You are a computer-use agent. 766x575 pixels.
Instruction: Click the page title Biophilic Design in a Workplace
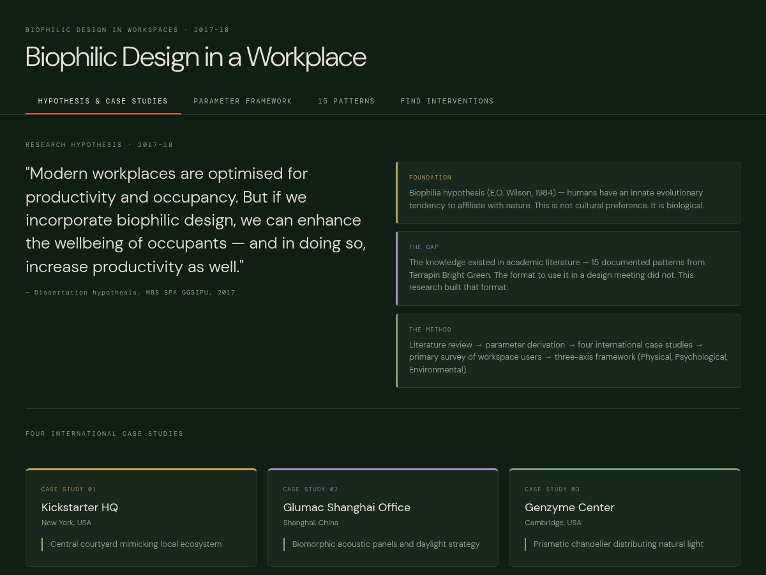196,57
